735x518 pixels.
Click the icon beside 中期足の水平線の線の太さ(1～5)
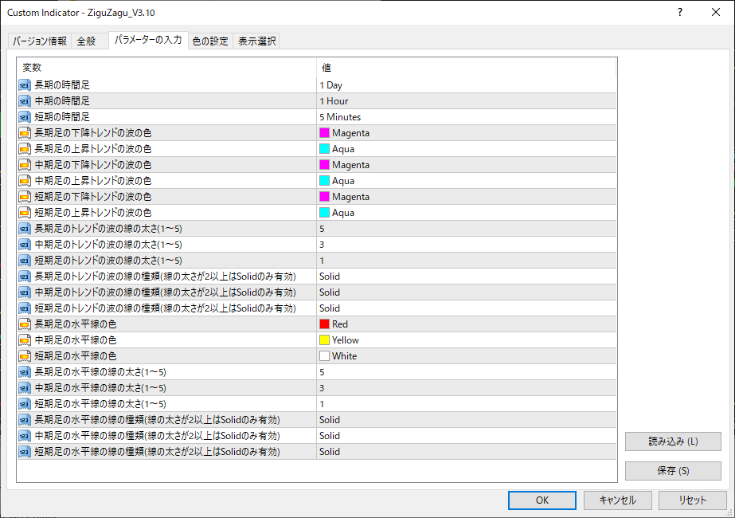click(x=25, y=389)
